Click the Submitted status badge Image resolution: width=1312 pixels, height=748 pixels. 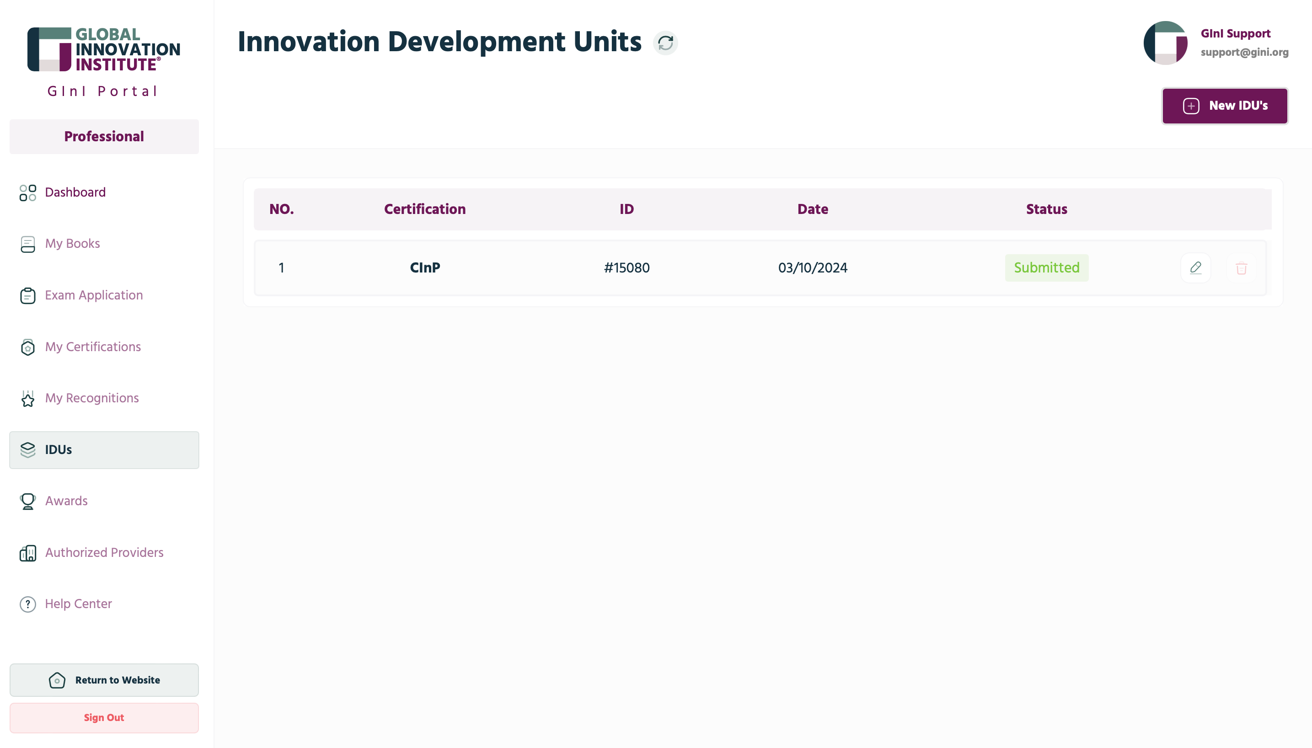(1046, 267)
